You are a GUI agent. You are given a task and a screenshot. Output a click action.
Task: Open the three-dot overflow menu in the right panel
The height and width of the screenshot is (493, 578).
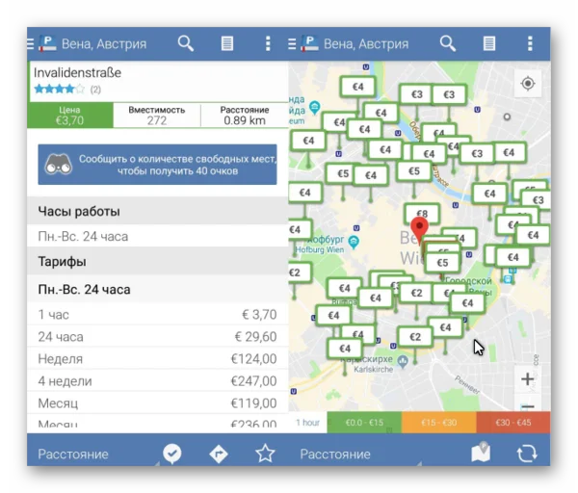pyautogui.click(x=530, y=43)
